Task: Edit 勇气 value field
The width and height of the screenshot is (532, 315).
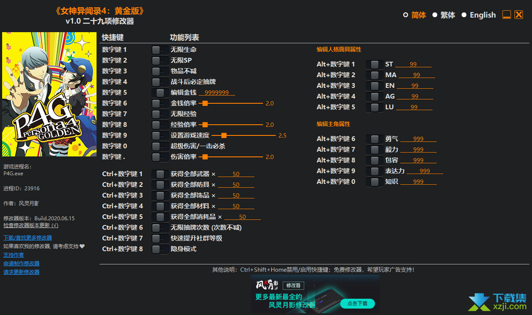Action: click(x=418, y=139)
